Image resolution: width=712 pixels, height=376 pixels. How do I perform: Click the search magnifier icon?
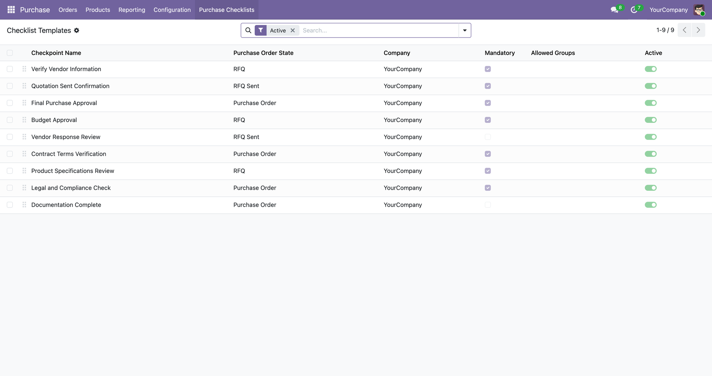[x=248, y=30]
